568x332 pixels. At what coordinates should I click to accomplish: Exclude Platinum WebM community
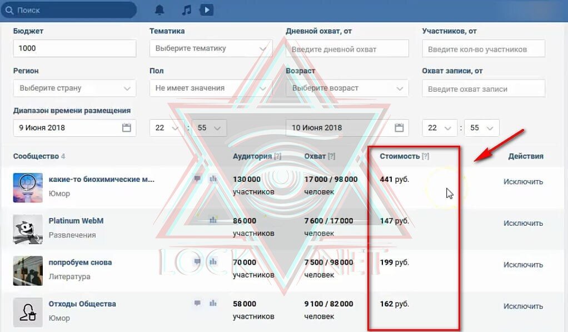[523, 223]
